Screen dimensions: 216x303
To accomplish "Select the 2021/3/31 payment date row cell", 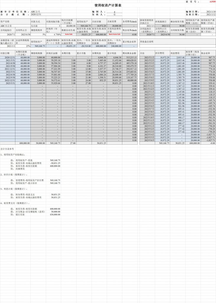I will (x=7, y=60).
